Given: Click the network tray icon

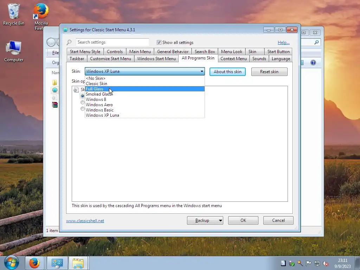Looking at the screenshot, I should point(317,263).
